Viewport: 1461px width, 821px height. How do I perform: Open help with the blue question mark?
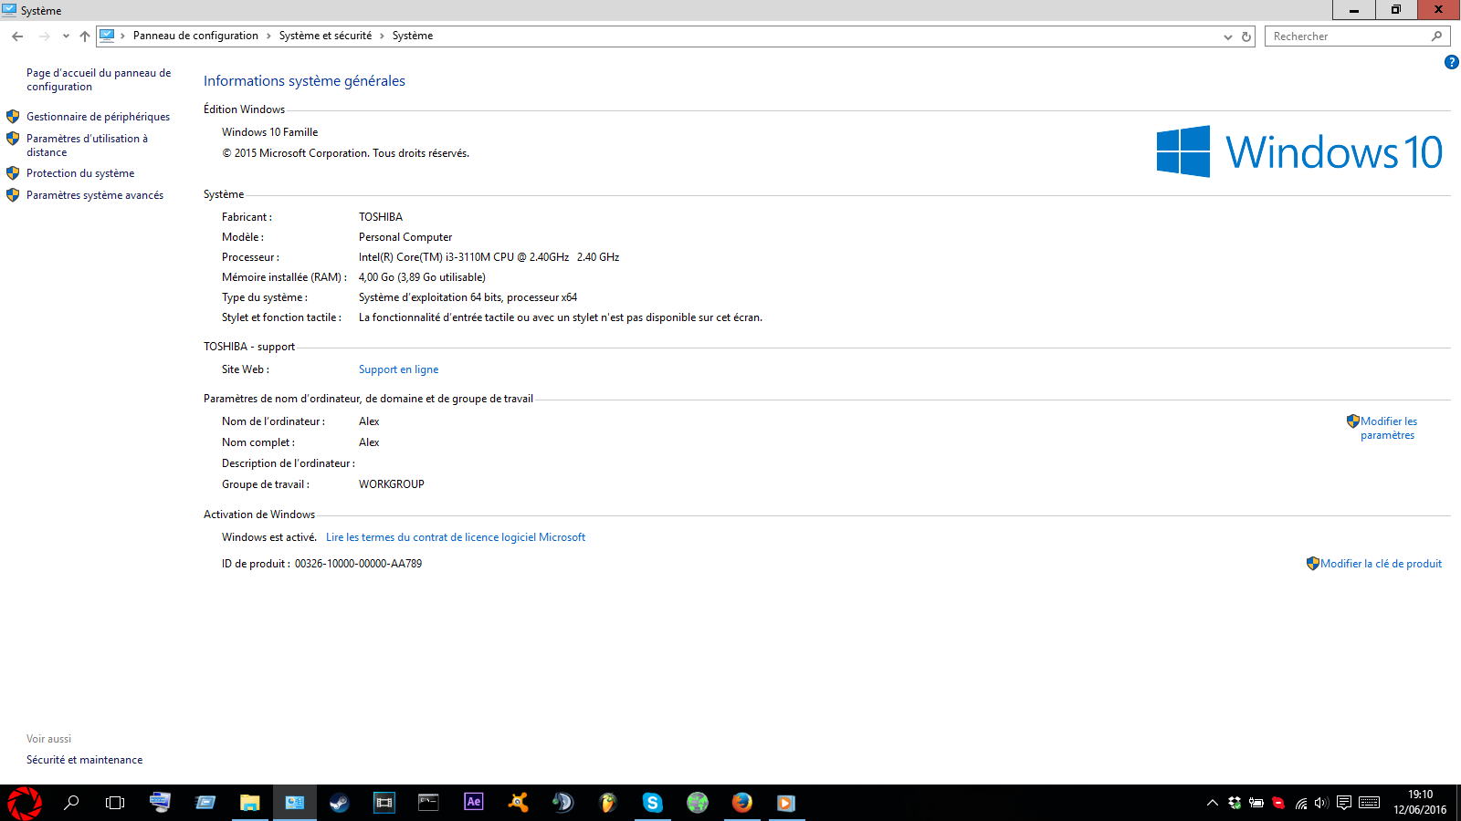click(x=1451, y=62)
